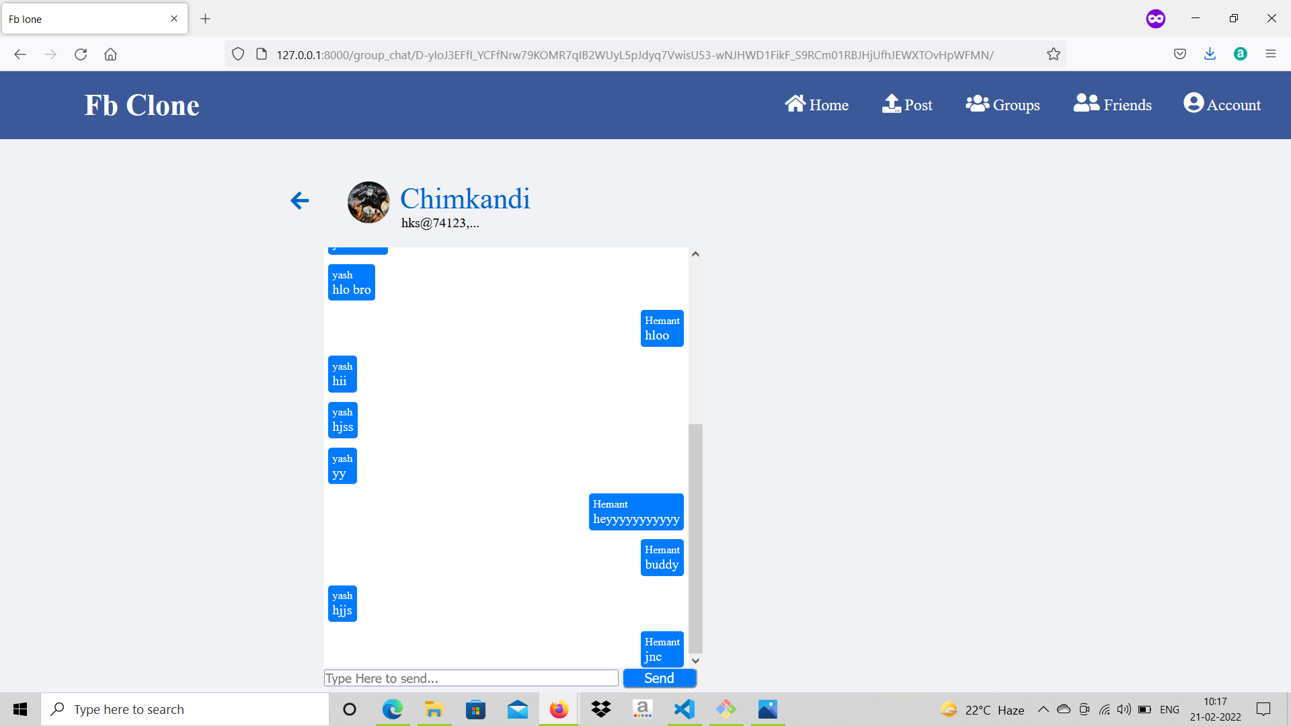Image resolution: width=1291 pixels, height=726 pixels.
Task: Open the Firefox hamburger menu
Action: point(1271,54)
